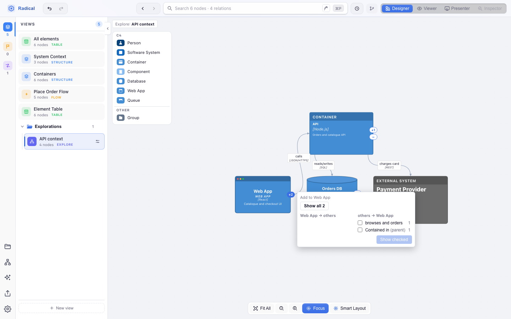Open the flags sidebar icon
Image resolution: width=511 pixels, height=319 pixels.
pos(8,46)
